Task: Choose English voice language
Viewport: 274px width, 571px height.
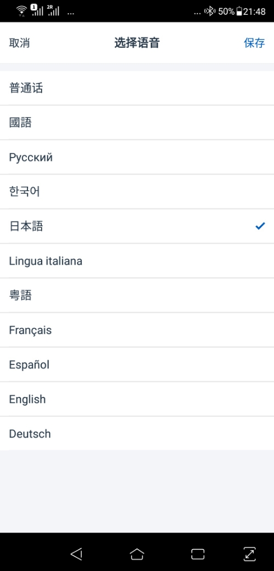Action: tap(137, 399)
